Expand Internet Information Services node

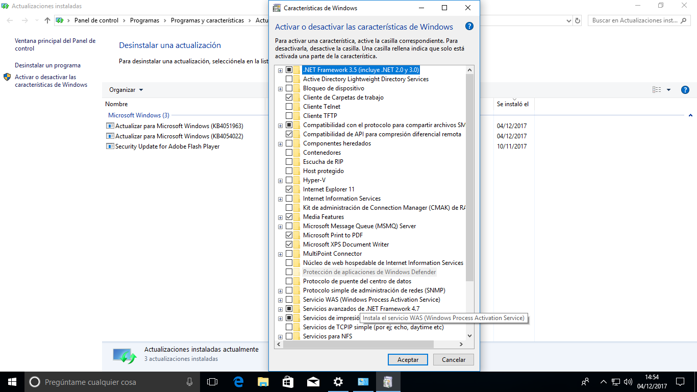(280, 199)
